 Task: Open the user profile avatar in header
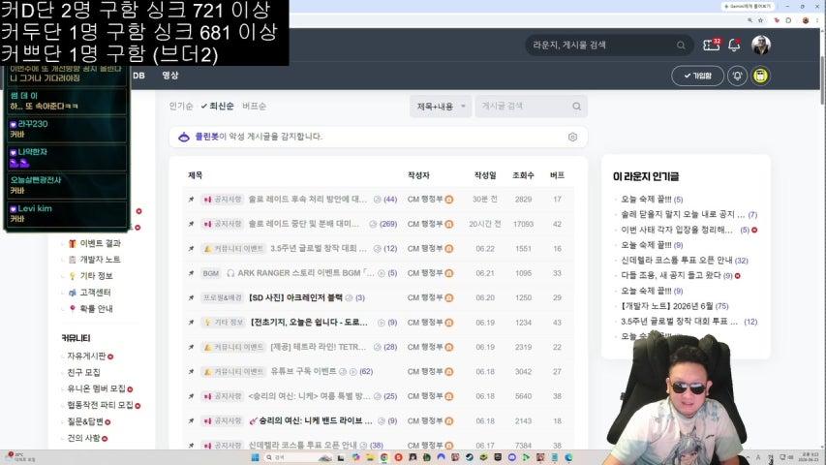761,45
